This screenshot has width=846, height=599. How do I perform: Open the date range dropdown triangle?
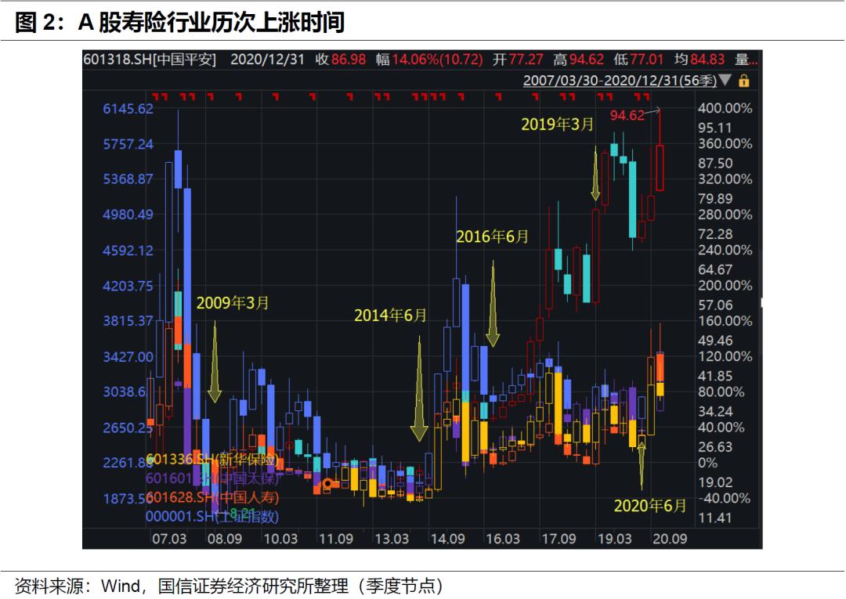[x=725, y=81]
